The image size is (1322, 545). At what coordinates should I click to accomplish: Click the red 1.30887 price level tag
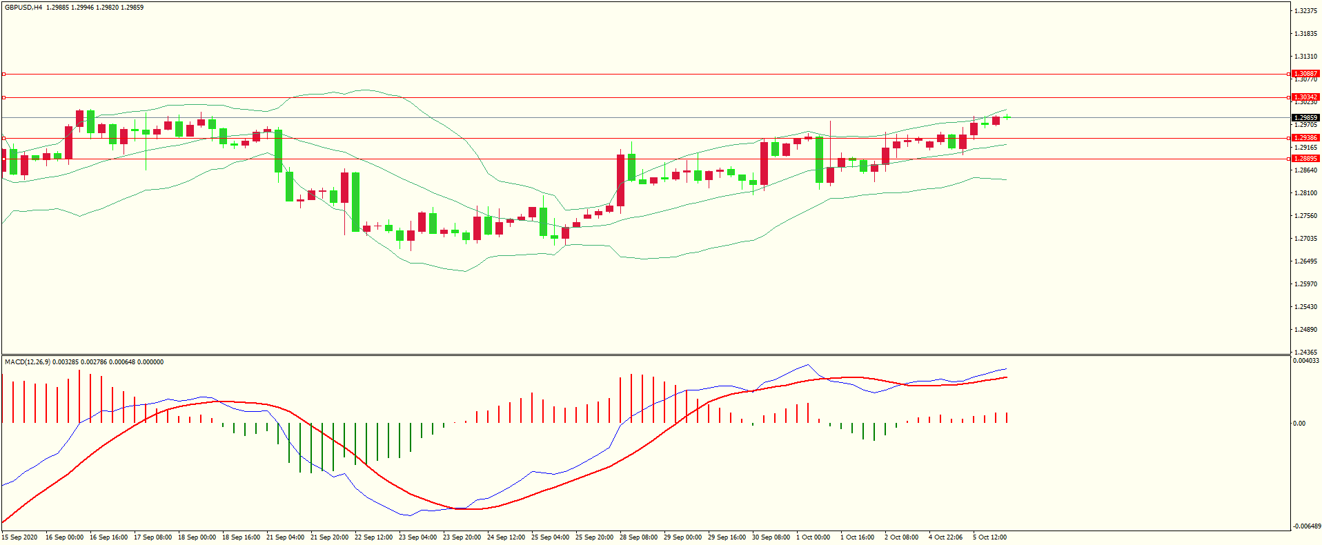pos(1305,74)
